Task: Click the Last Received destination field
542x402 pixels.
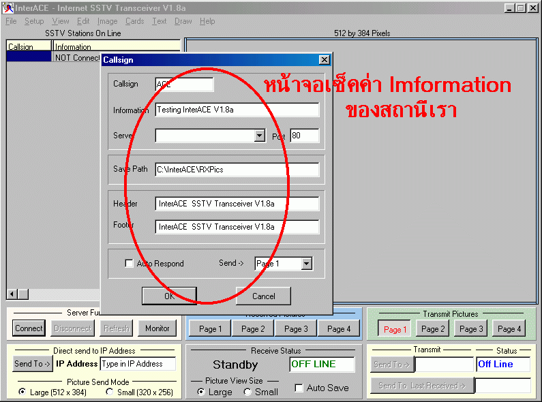Action: [x=503, y=386]
